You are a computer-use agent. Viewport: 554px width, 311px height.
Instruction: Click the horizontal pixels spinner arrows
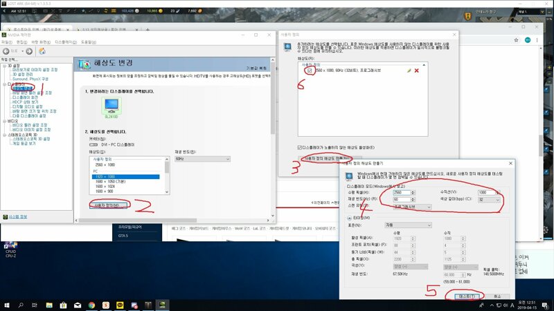pyautogui.click(x=413, y=193)
